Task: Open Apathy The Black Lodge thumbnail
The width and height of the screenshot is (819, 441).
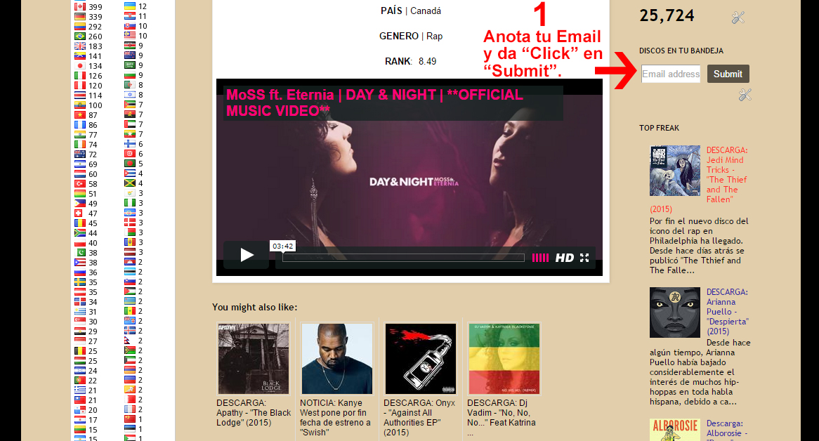Action: [x=254, y=359]
